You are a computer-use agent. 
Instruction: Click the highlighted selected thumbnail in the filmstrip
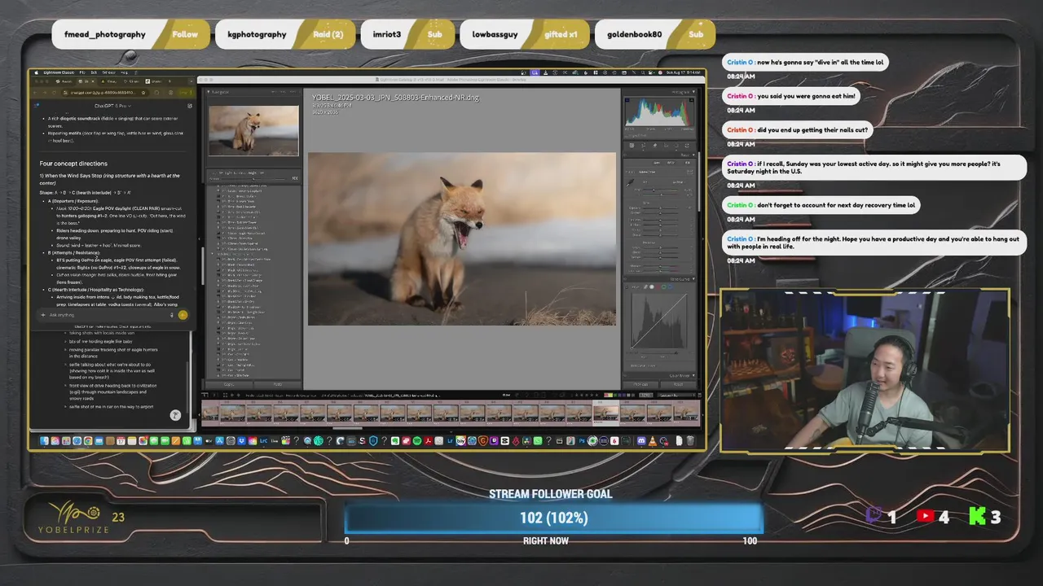point(605,413)
